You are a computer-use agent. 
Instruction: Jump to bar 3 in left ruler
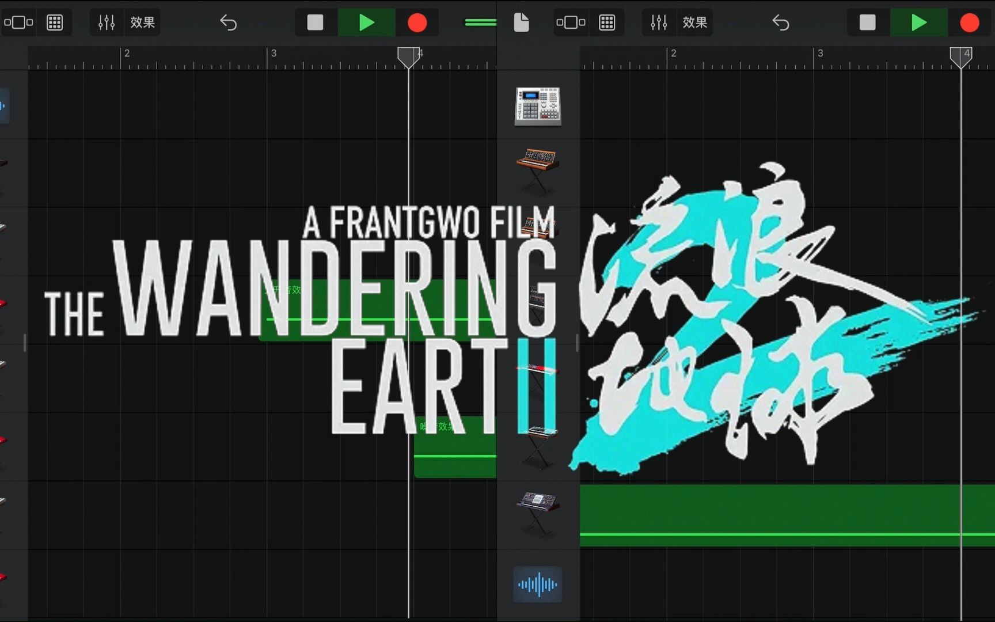tap(273, 54)
